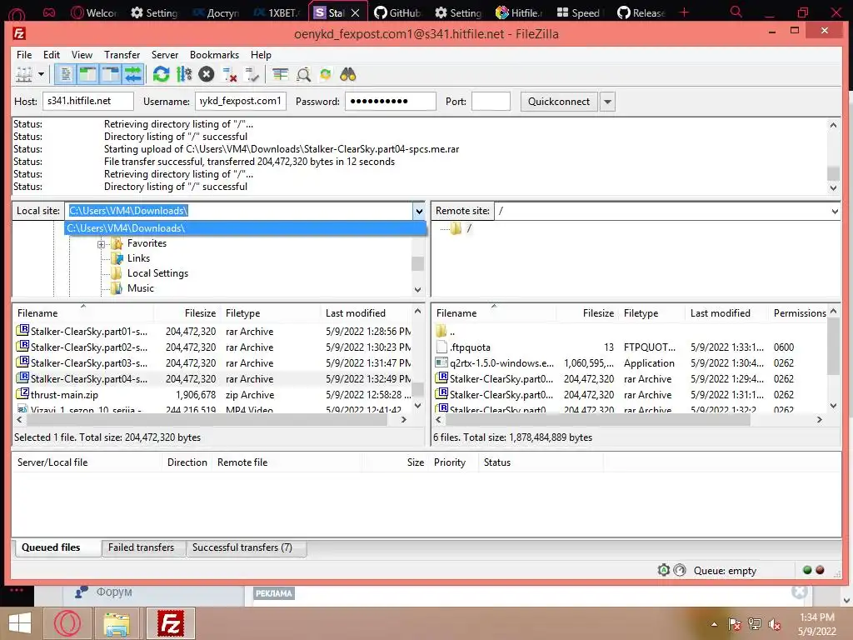Select C:\Users\VM4\Downloads\ dropdown entry
Image resolution: width=853 pixels, height=640 pixels.
coord(246,228)
